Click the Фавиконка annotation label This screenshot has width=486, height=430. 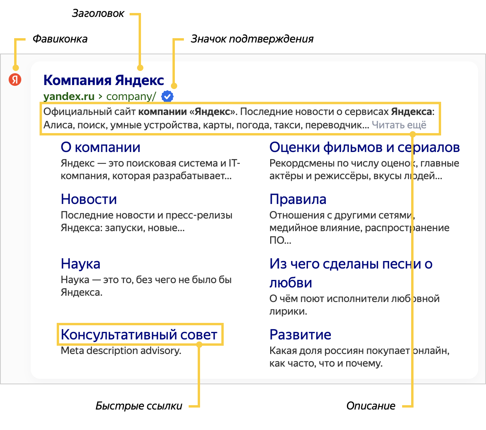point(60,39)
